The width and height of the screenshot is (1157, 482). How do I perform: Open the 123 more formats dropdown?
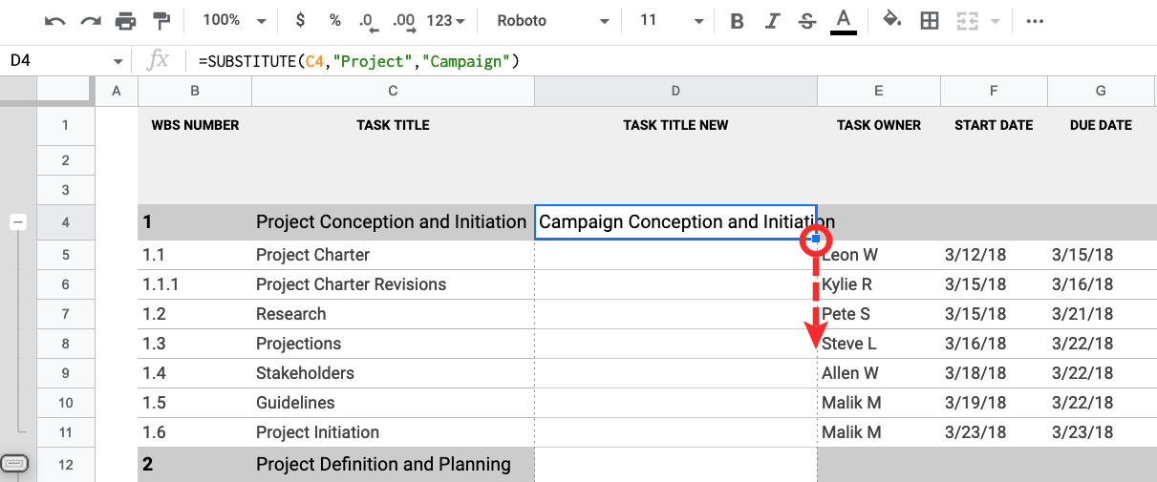446,20
